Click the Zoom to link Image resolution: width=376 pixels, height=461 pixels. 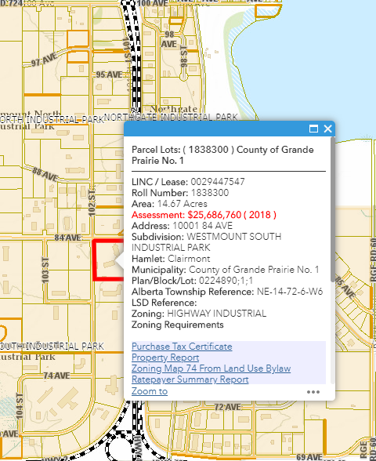150,391
